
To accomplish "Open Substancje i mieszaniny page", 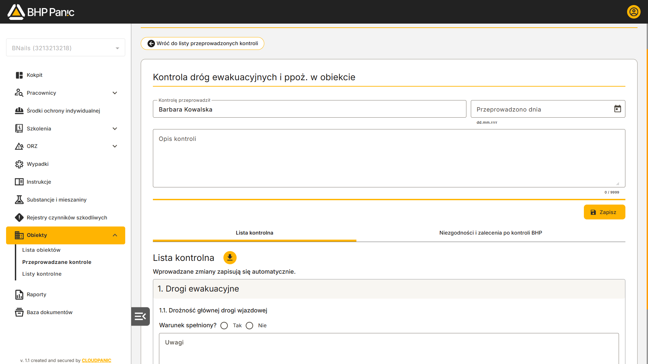I will [x=65, y=200].
